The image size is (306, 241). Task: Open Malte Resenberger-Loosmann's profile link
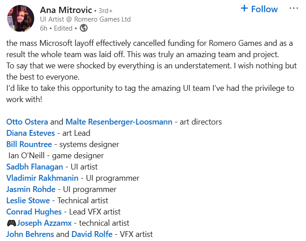[119, 122]
